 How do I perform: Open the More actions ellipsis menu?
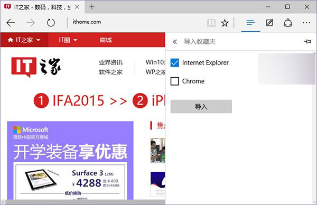click(306, 23)
